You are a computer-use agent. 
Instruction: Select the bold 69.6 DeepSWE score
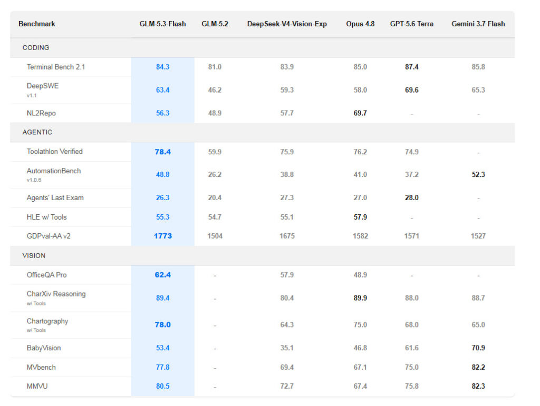[411, 90]
